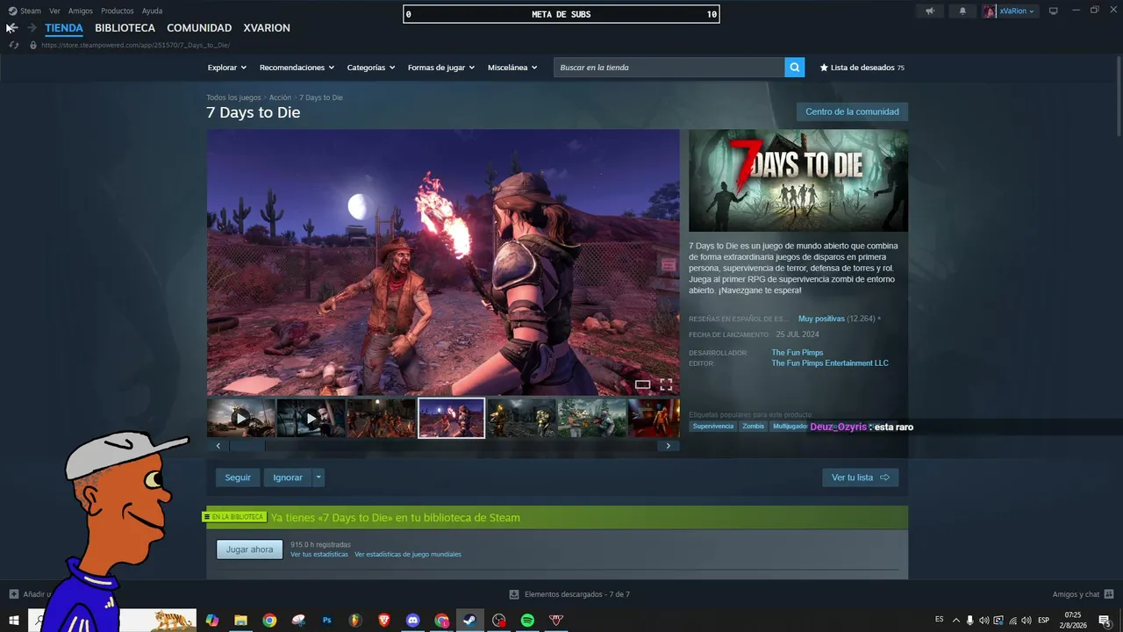
Task: Open Brave browser from the taskbar
Action: (x=383, y=620)
